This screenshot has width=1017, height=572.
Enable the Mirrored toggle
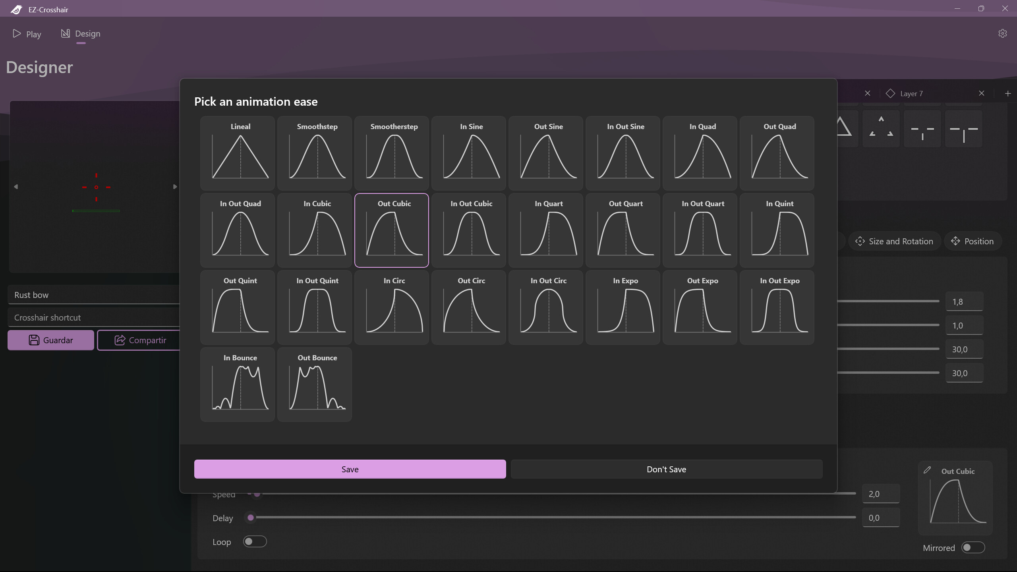pyautogui.click(x=974, y=547)
